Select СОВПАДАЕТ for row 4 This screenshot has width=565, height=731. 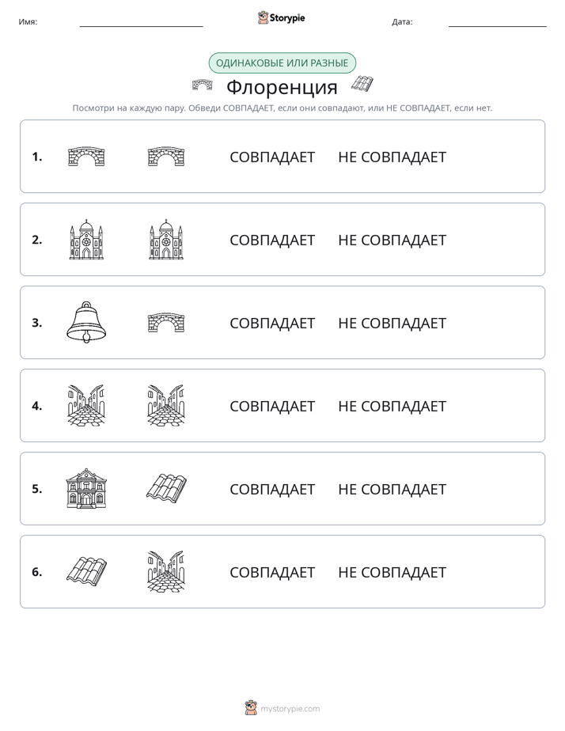click(x=272, y=406)
